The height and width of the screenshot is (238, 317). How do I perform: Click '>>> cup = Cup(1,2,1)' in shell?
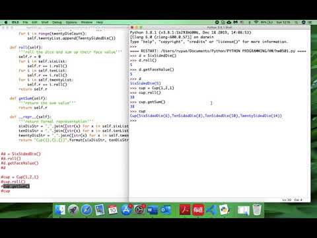(x=152, y=88)
